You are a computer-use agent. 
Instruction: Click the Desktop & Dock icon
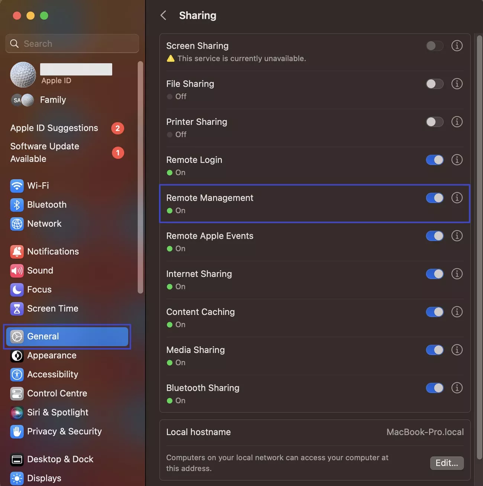[x=17, y=459]
